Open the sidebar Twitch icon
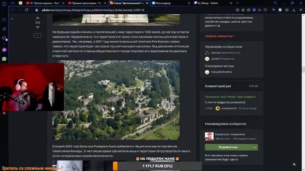 (4, 38)
